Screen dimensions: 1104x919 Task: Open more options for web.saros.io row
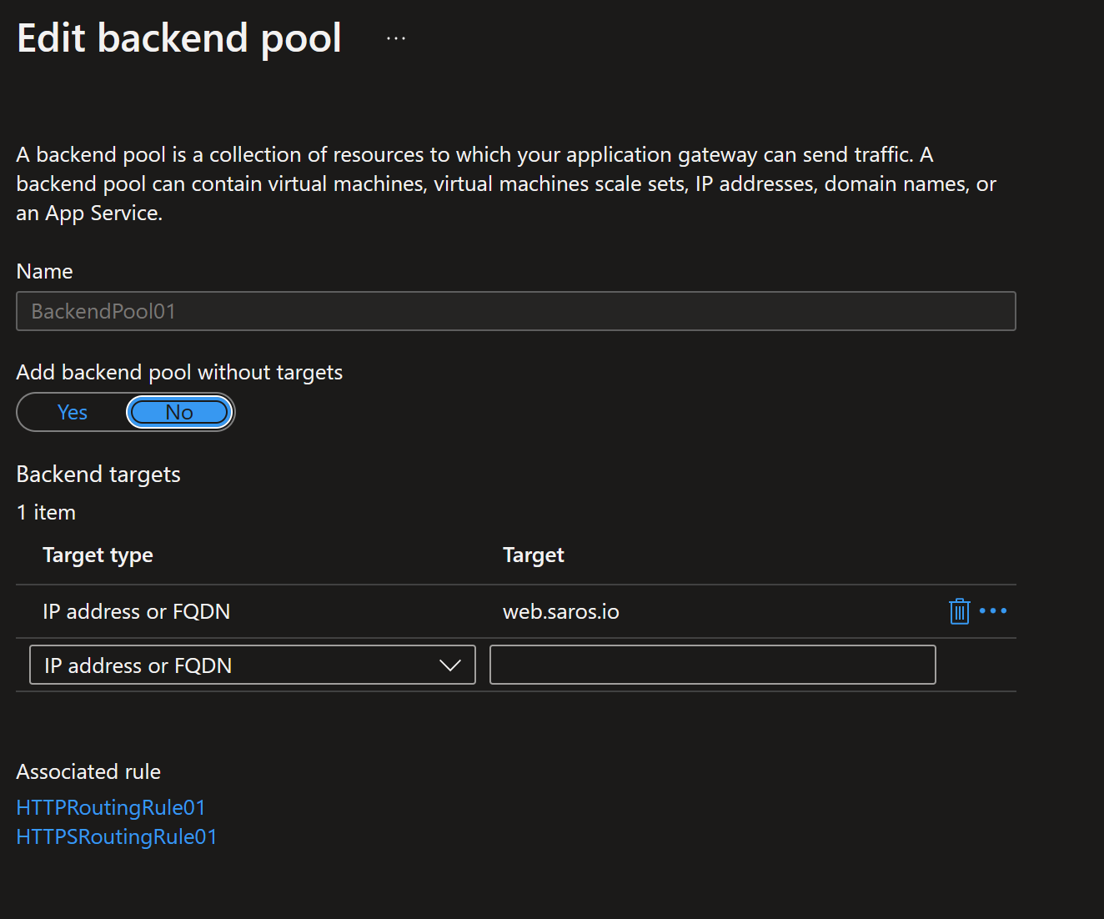(x=993, y=611)
